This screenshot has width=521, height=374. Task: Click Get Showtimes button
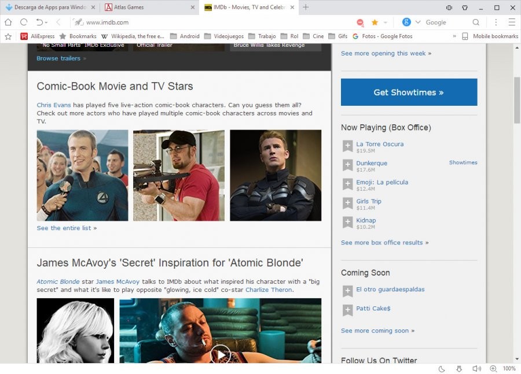pyautogui.click(x=409, y=92)
